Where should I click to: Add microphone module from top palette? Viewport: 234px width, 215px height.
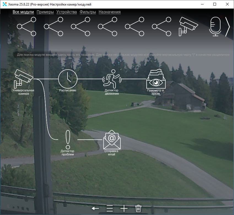(215, 26)
